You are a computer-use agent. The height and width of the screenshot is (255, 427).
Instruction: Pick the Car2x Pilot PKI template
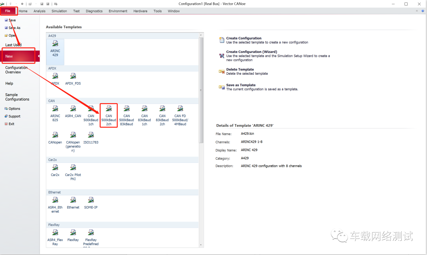73,172
